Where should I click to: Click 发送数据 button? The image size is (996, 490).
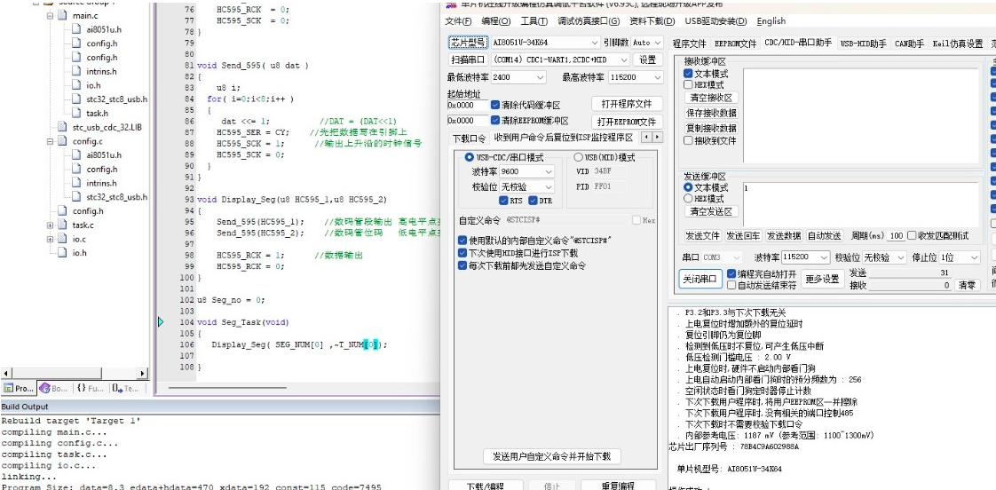point(783,236)
